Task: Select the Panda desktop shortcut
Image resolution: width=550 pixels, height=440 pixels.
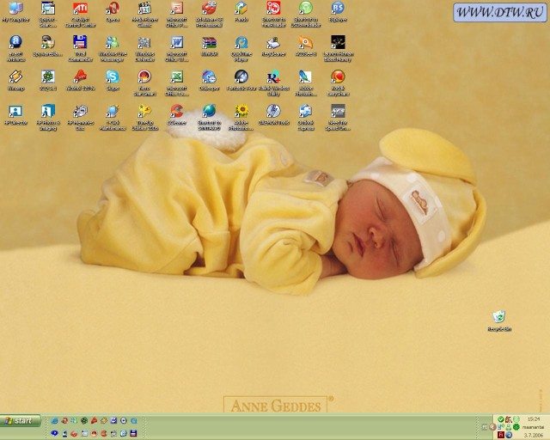Action: click(x=241, y=12)
